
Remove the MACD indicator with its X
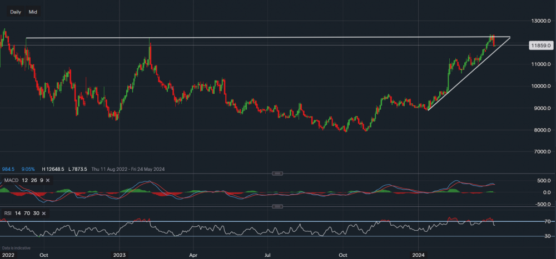click(49, 180)
